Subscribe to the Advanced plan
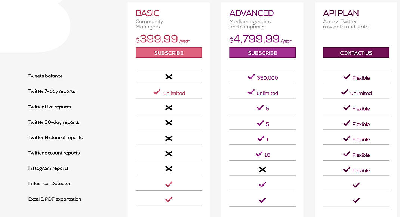This screenshot has width=400, height=217. coord(262,52)
